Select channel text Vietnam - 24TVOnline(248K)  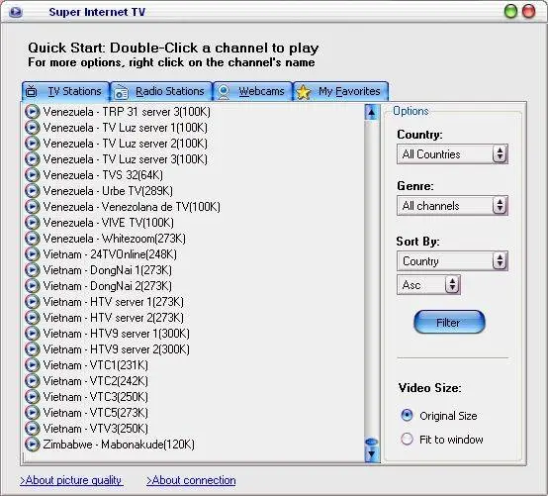(110, 254)
